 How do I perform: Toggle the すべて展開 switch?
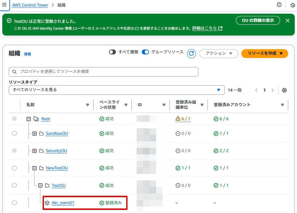coord(112,52)
